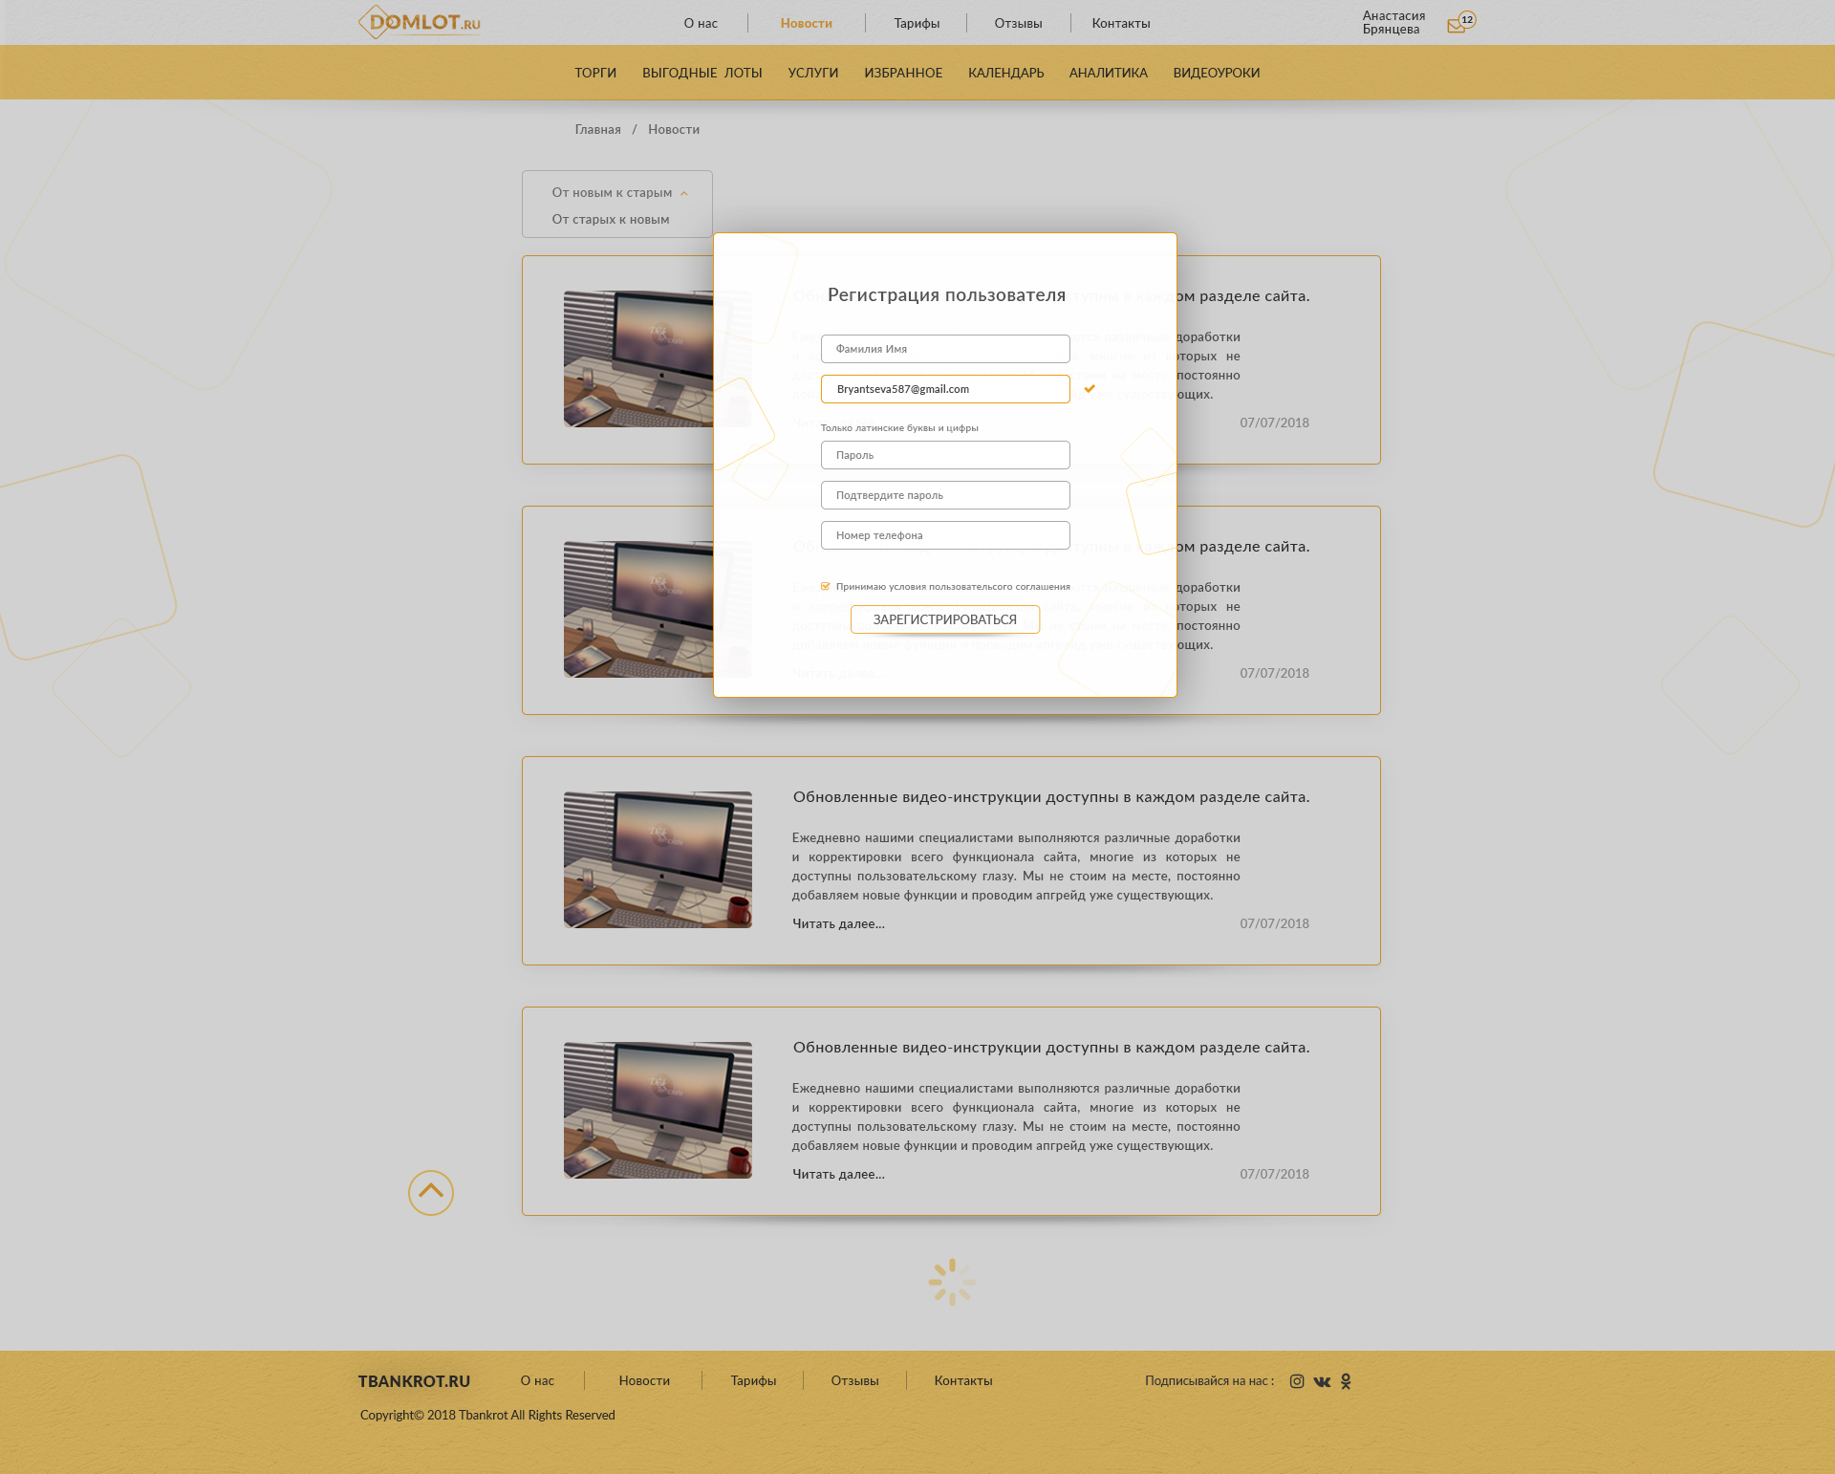Click 'Новости' in the breadcrumb
Image resolution: width=1835 pixels, height=1474 pixels.
pyautogui.click(x=674, y=129)
